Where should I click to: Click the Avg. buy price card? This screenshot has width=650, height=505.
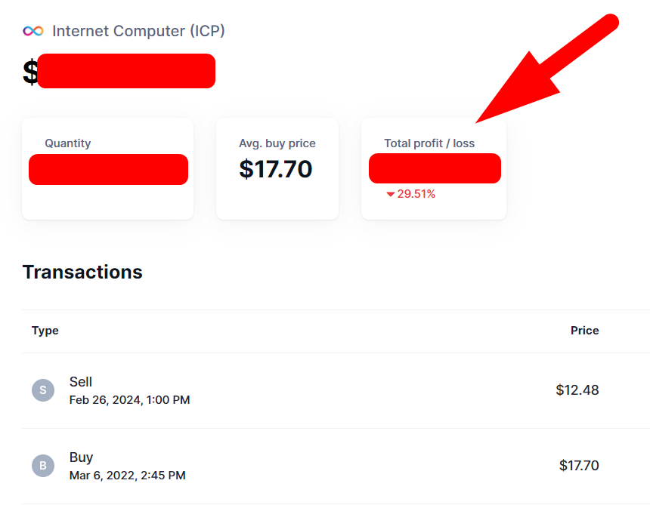coord(277,169)
